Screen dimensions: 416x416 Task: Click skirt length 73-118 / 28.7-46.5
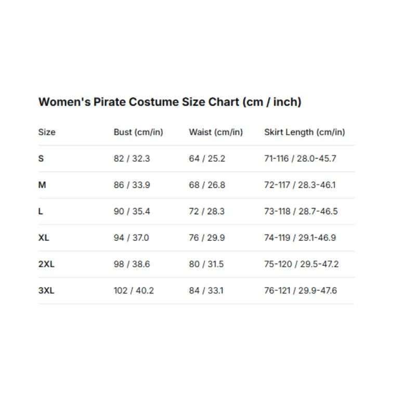click(301, 211)
